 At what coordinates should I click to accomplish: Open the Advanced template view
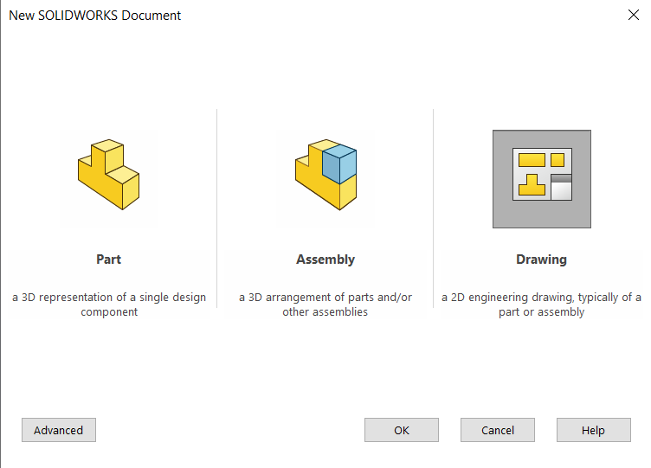point(59,430)
